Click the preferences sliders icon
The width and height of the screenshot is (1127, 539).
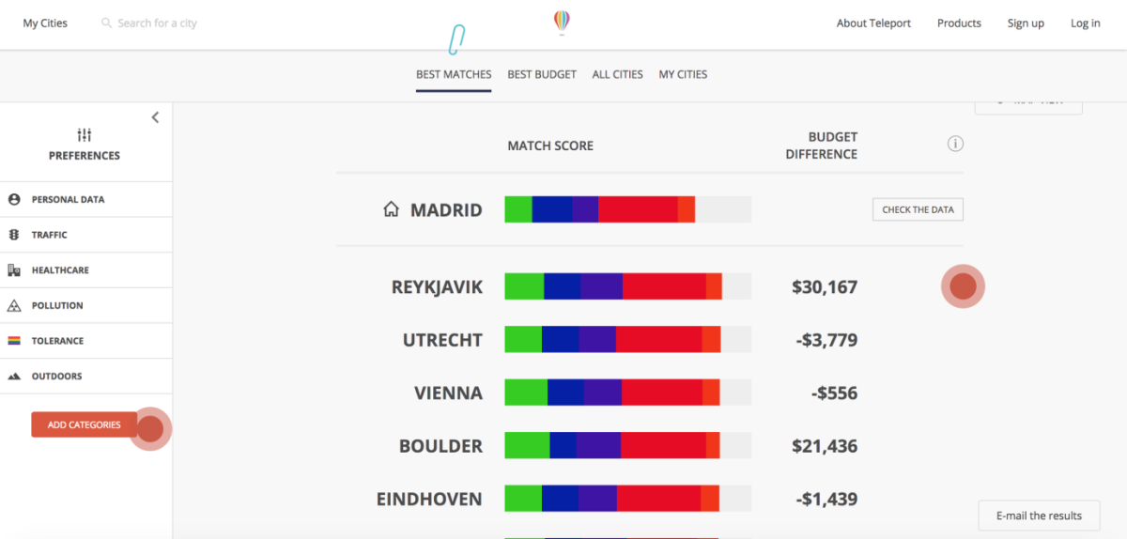point(85,135)
